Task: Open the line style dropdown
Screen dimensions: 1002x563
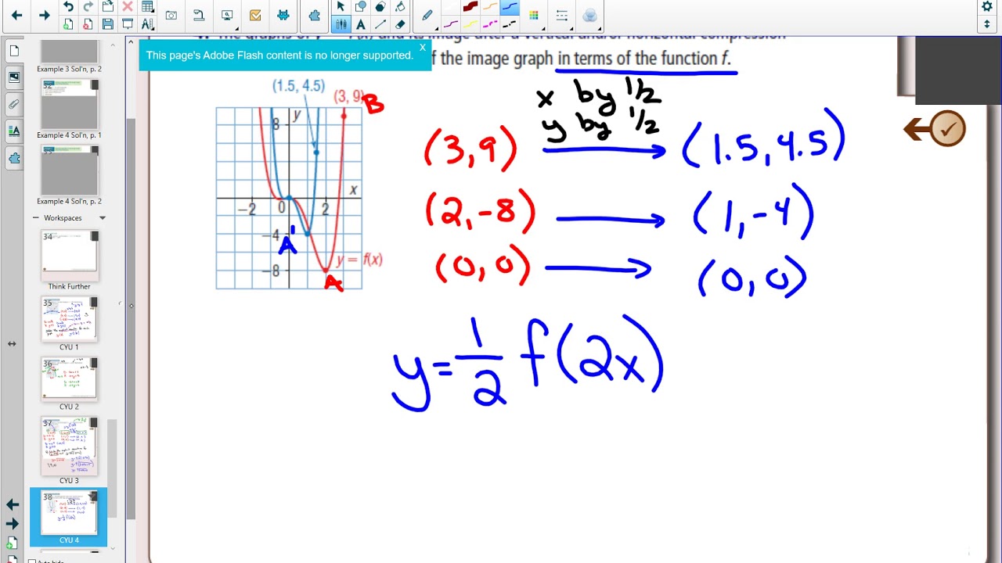Action: [x=561, y=16]
